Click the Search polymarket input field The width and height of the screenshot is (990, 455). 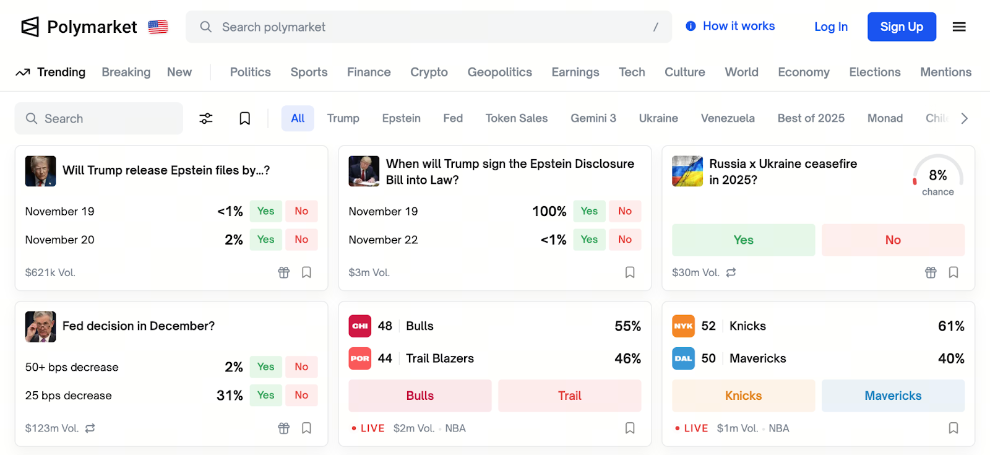point(428,27)
